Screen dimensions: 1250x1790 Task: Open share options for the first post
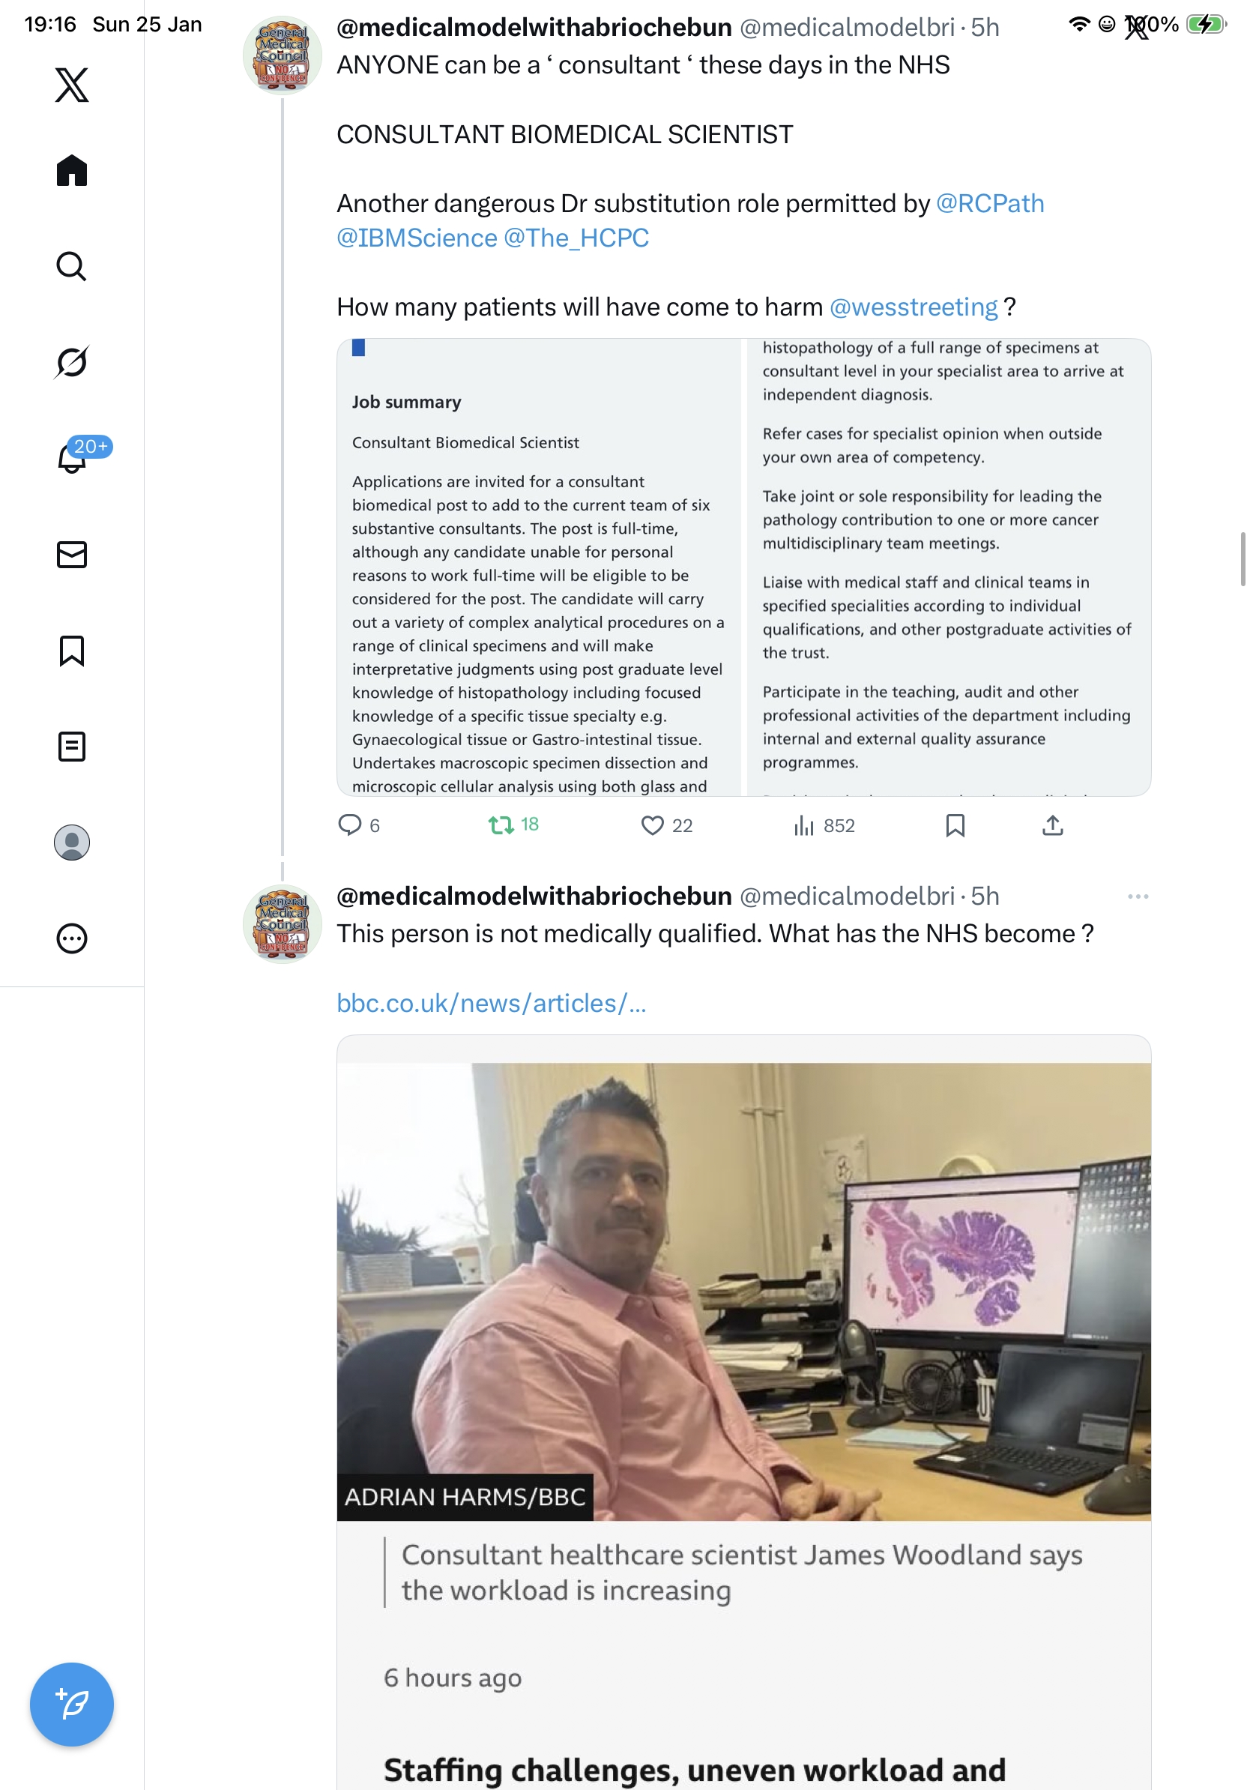(1052, 825)
